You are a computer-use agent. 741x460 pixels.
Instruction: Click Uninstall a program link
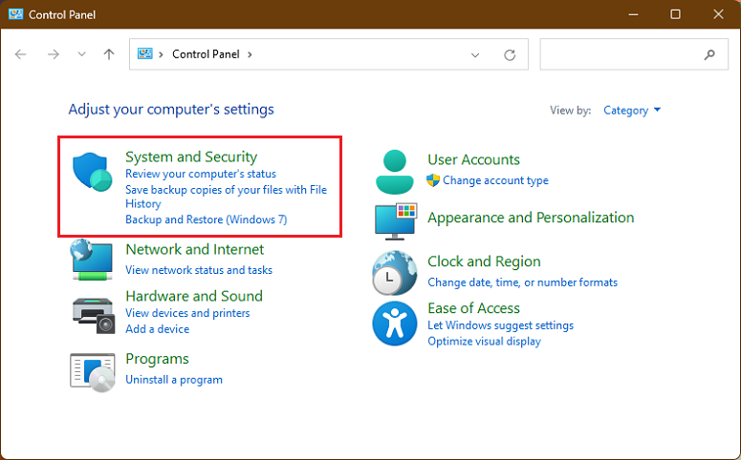coord(174,379)
